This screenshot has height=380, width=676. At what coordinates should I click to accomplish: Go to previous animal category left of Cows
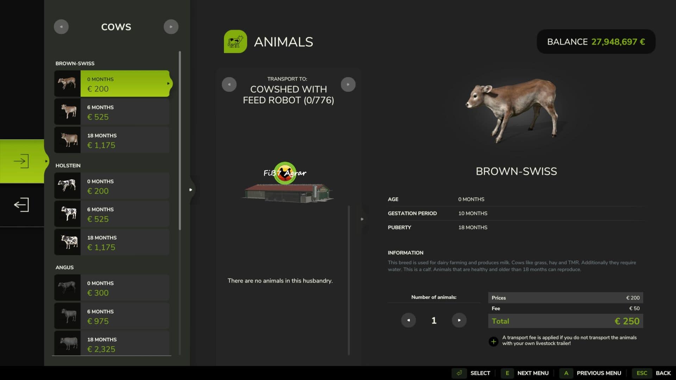(61, 27)
